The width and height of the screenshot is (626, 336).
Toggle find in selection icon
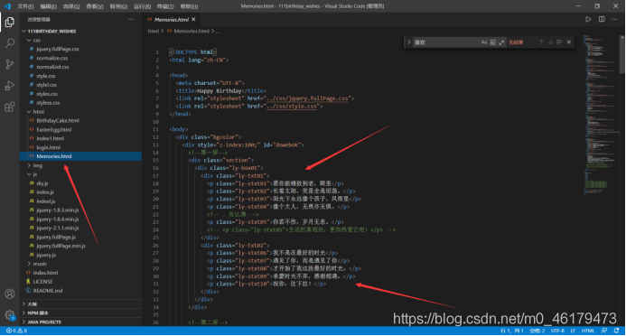559,42
